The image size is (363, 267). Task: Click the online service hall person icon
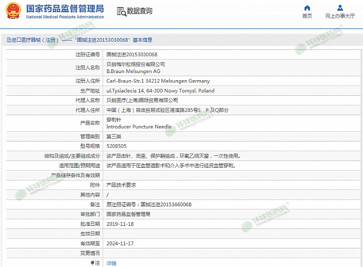[340, 8]
